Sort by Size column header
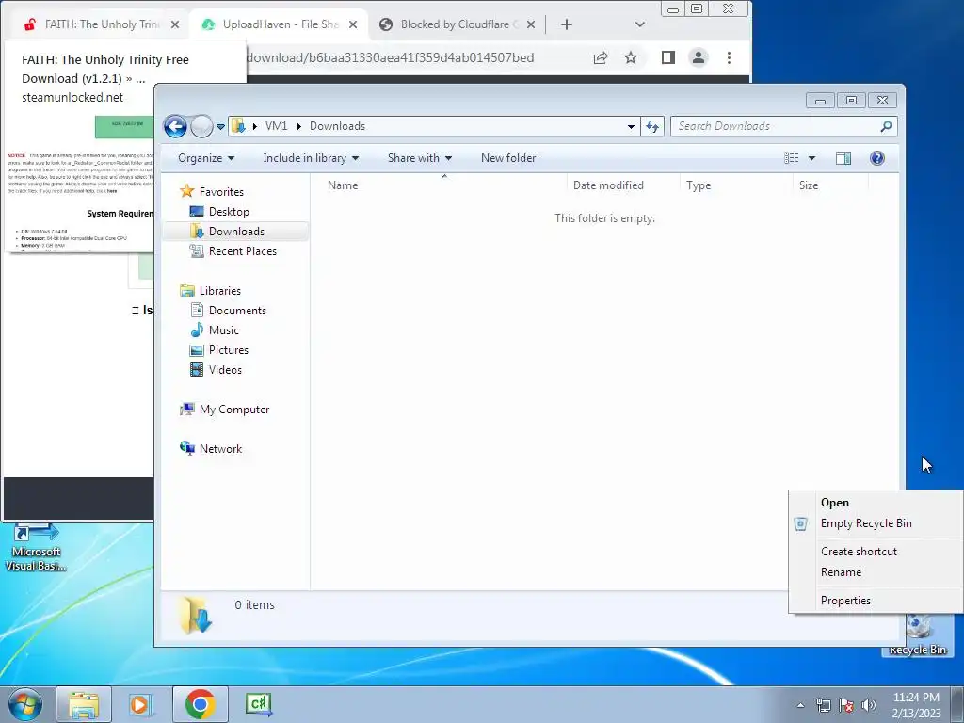Viewport: 964px width, 723px height. pyautogui.click(x=809, y=185)
